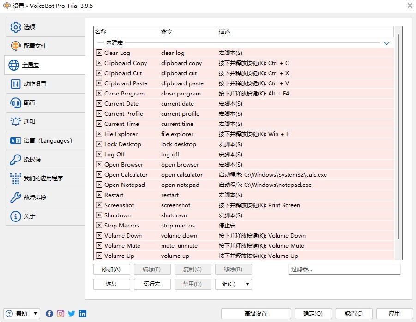Switch to the 选项 tab
The height and width of the screenshot is (322, 416).
pos(46,27)
